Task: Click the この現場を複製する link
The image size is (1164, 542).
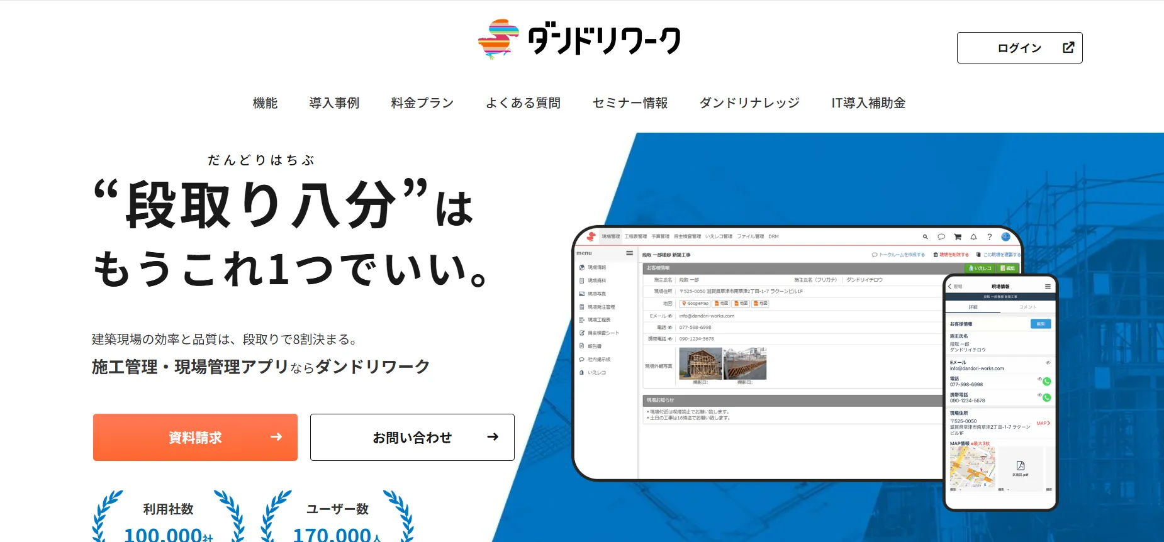Action: coord(998,255)
